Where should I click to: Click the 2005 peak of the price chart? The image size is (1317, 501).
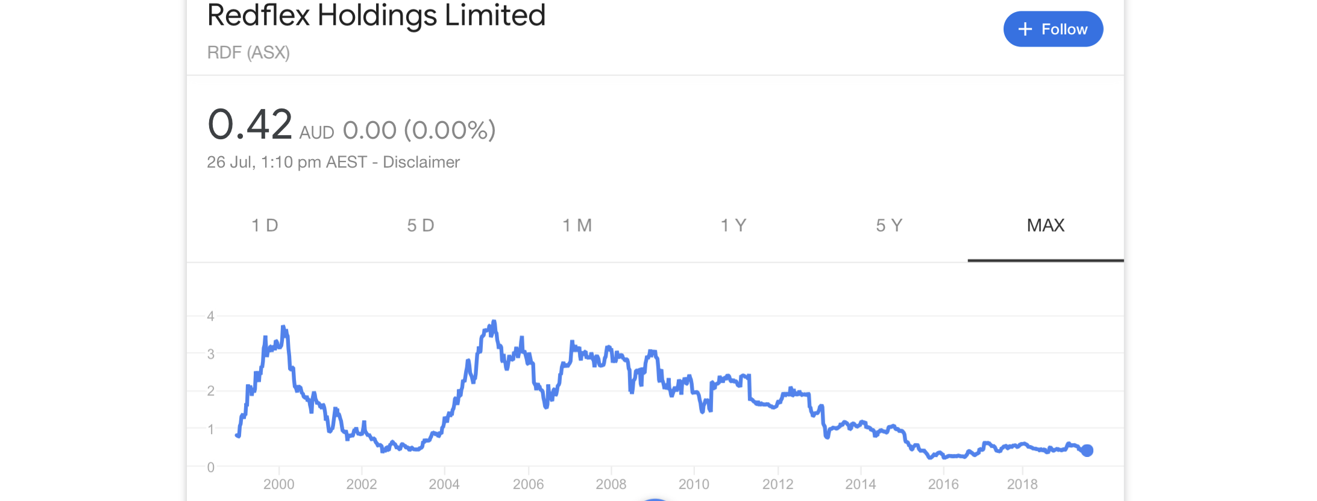(x=494, y=323)
